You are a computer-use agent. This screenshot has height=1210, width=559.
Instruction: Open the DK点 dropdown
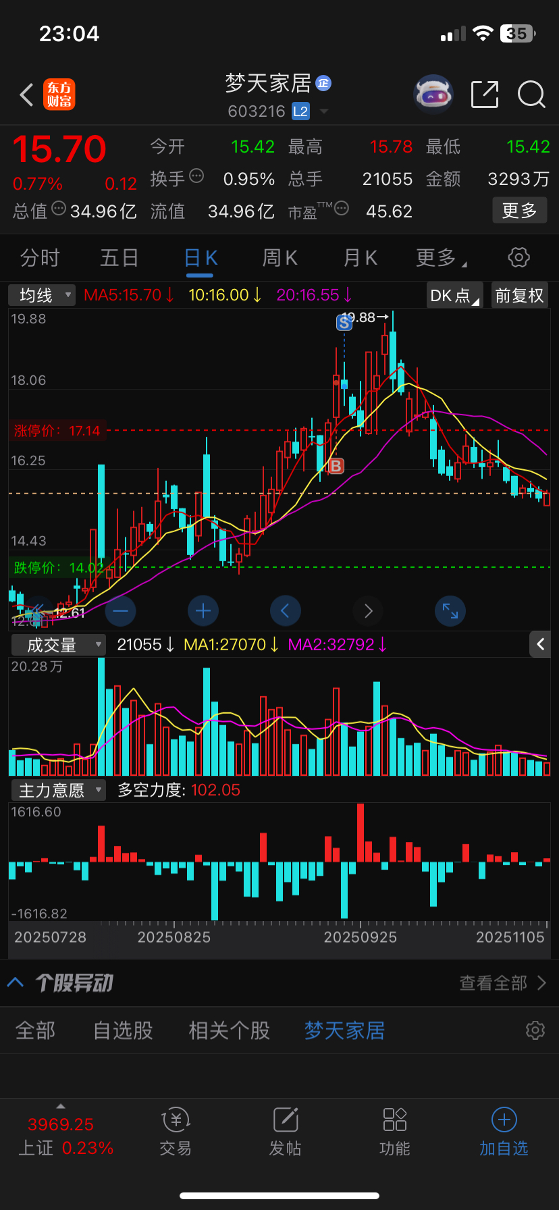tap(455, 295)
